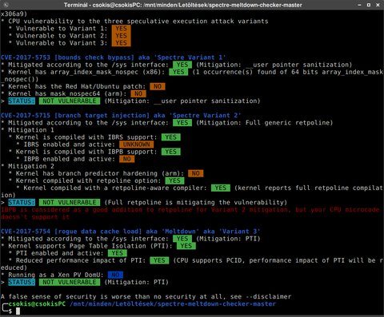Click '(Mitigation: __user pointer sanitization)' on the /sys interface line
Screen dimensions: 384x317
tap(274, 65)
